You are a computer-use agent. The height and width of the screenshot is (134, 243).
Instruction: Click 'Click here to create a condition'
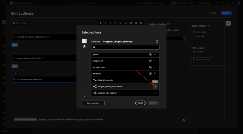pos(45,79)
